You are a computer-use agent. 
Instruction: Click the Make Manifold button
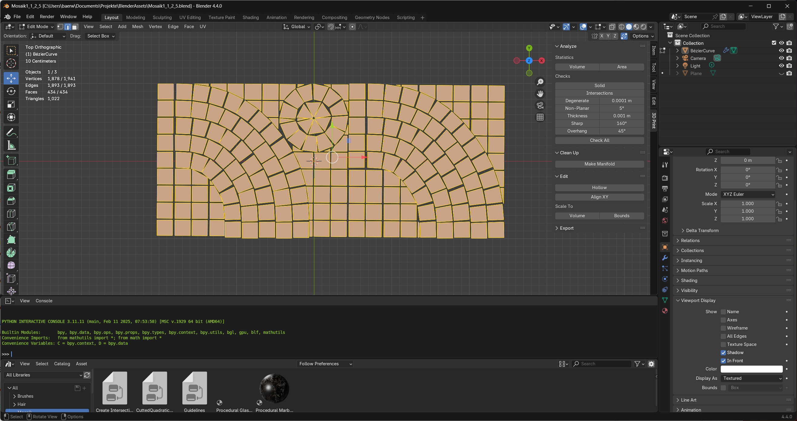pyautogui.click(x=599, y=164)
